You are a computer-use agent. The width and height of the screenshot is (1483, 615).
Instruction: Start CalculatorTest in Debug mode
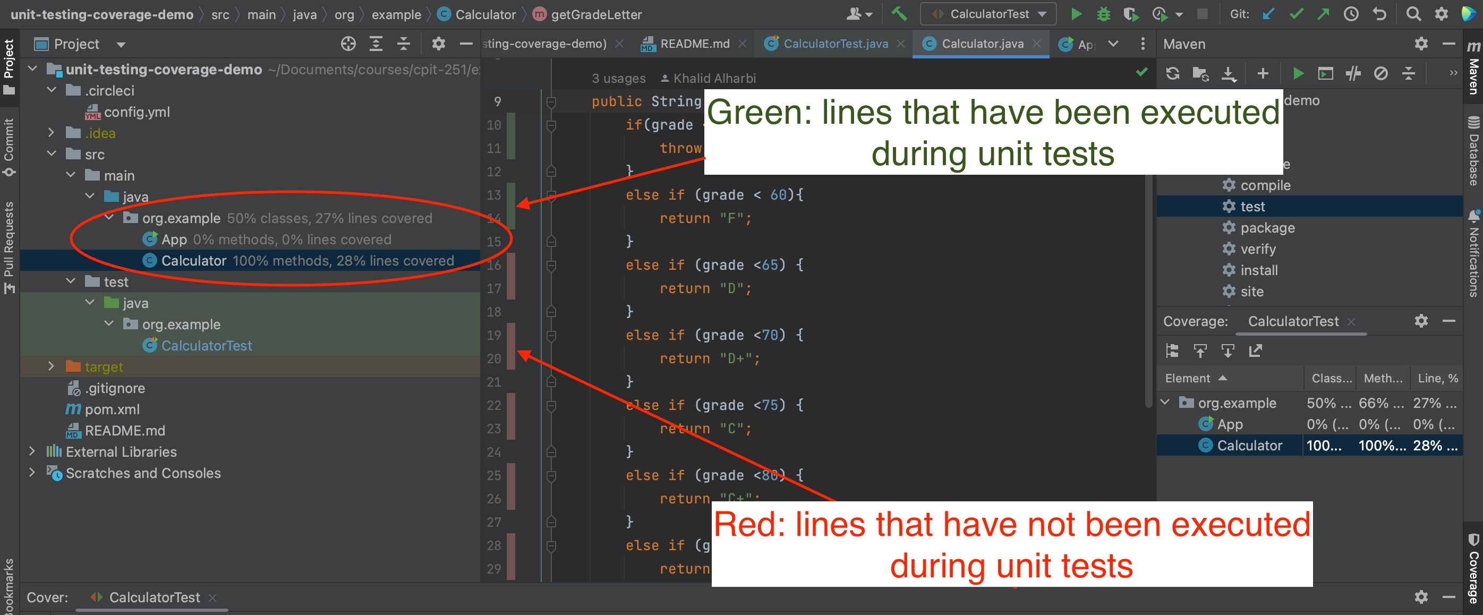1103,14
